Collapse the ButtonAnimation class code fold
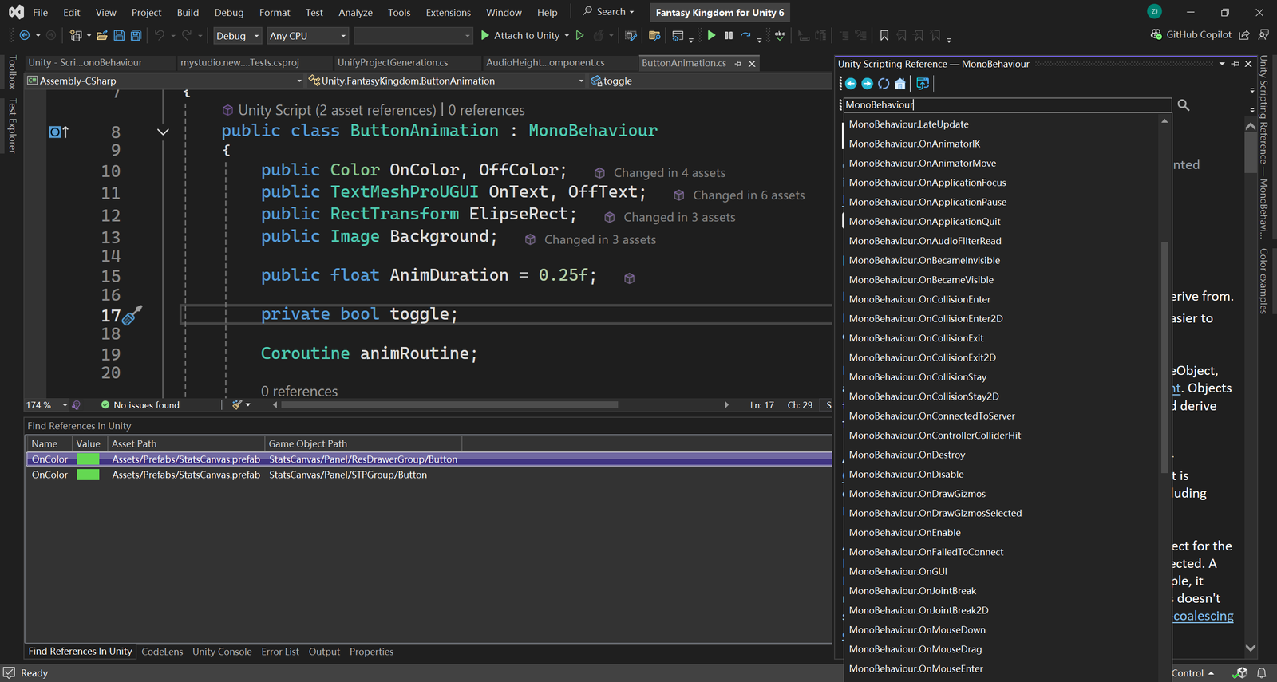Image resolution: width=1277 pixels, height=682 pixels. 163,132
